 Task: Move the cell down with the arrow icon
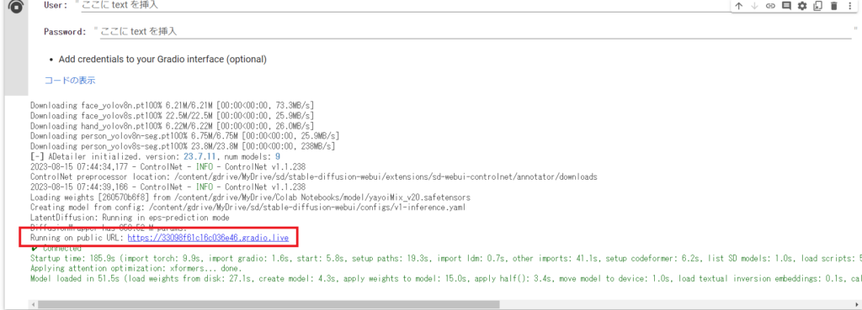tap(755, 6)
